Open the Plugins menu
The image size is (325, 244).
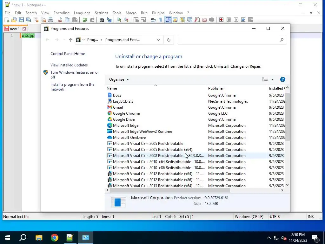tap(158, 13)
